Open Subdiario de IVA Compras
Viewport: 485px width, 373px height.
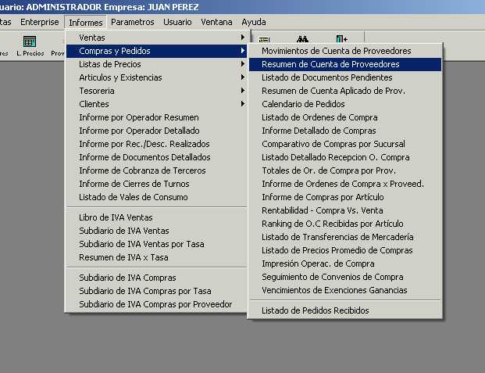pyautogui.click(x=156, y=278)
